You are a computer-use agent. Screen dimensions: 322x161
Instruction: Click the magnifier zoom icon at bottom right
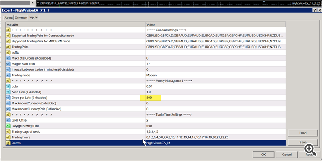[x=310, y=150]
